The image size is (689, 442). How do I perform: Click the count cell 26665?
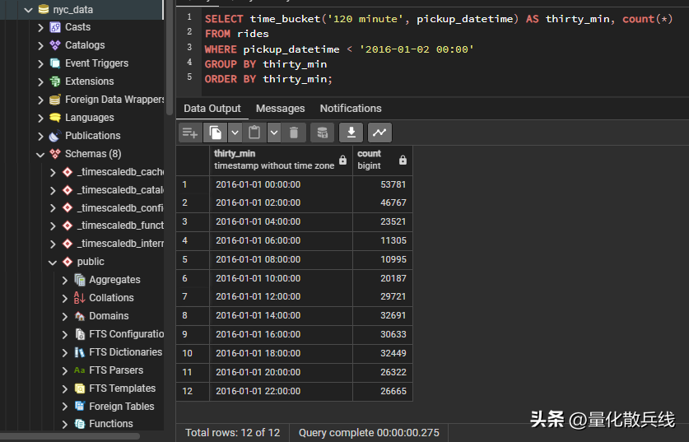click(383, 392)
